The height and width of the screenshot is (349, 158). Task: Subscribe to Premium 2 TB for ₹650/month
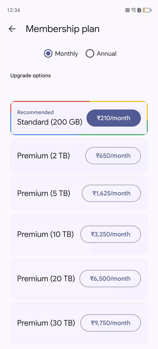click(x=113, y=156)
